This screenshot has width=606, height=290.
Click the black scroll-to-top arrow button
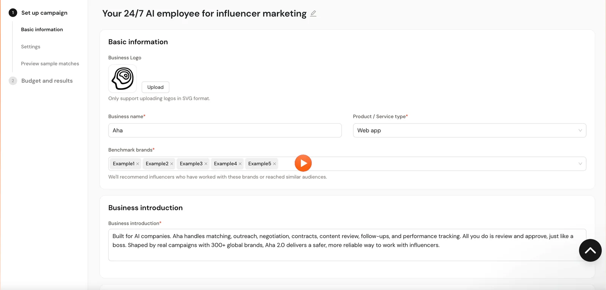(x=590, y=250)
